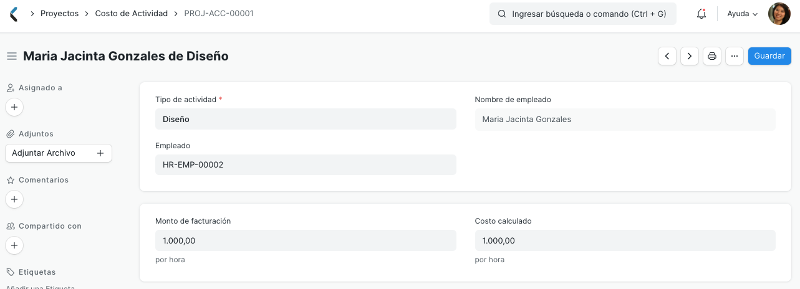Focus the search or command bar

(583, 14)
